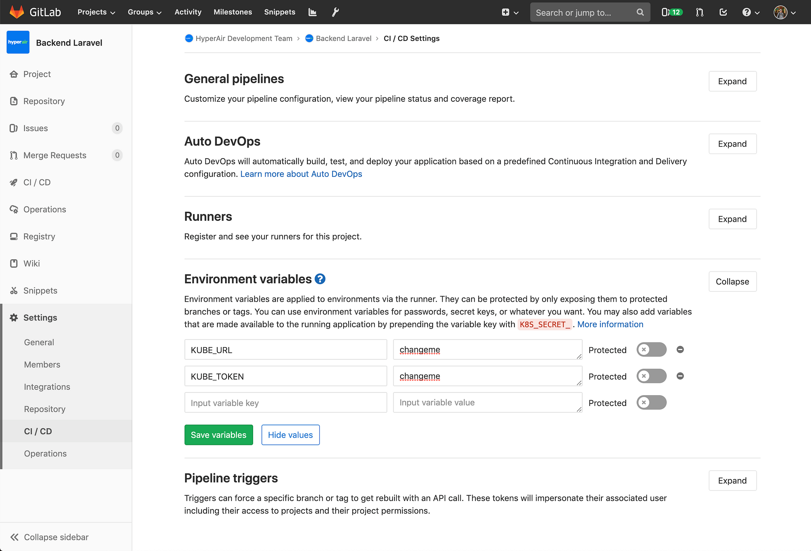The width and height of the screenshot is (811, 551).
Task: Click the Save variables button
Action: pos(218,435)
